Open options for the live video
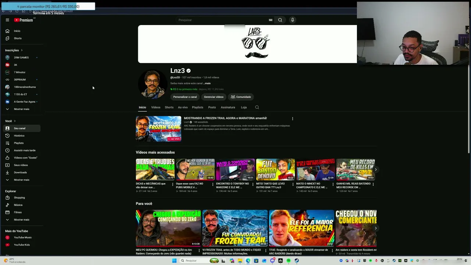 point(293,119)
